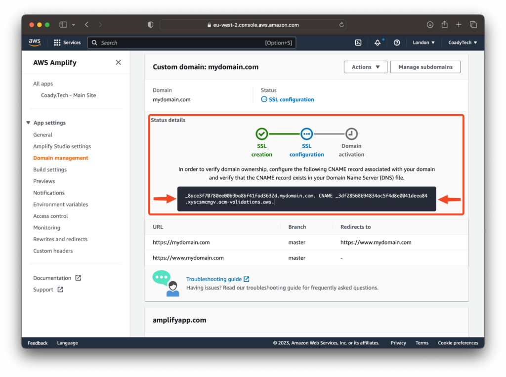Screen dimensions: 506x377
Task: Click the SSL creation checkmark step icon
Action: pos(262,133)
